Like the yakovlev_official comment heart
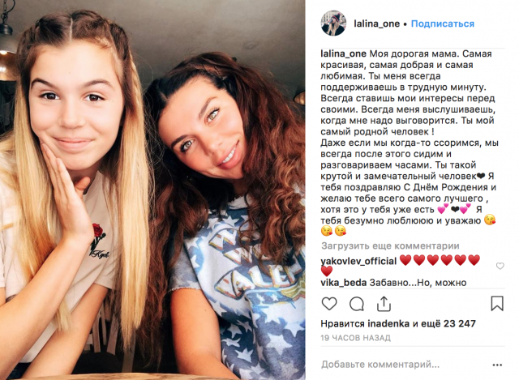This screenshot has height=380, width=519. tap(500, 266)
